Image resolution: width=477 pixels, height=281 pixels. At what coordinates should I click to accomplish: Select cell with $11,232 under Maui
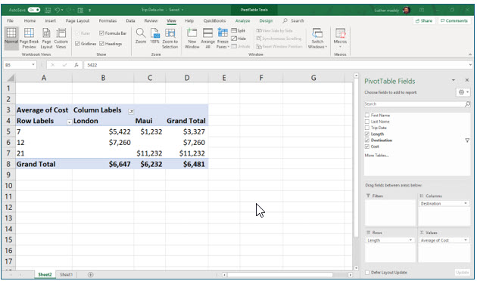pos(149,153)
